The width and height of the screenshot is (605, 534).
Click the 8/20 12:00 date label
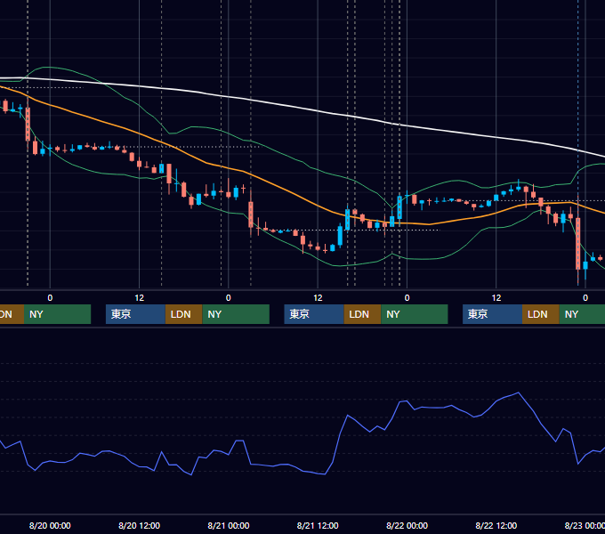click(139, 525)
